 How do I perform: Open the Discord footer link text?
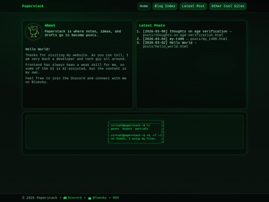click(75, 198)
